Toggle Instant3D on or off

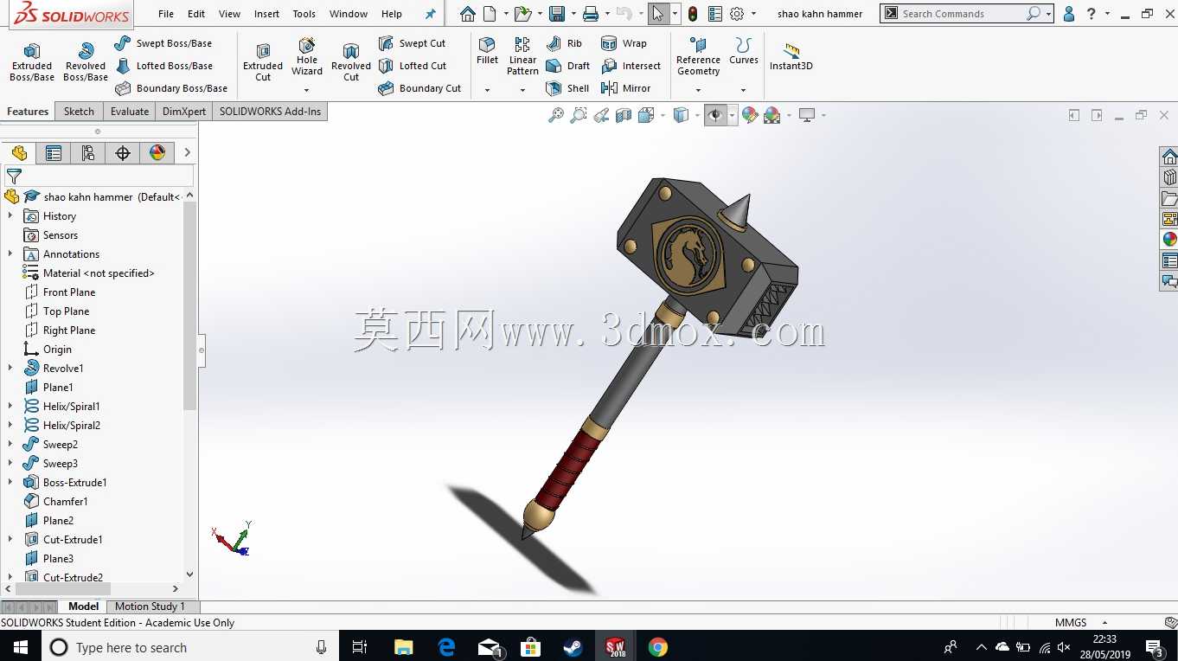click(791, 57)
